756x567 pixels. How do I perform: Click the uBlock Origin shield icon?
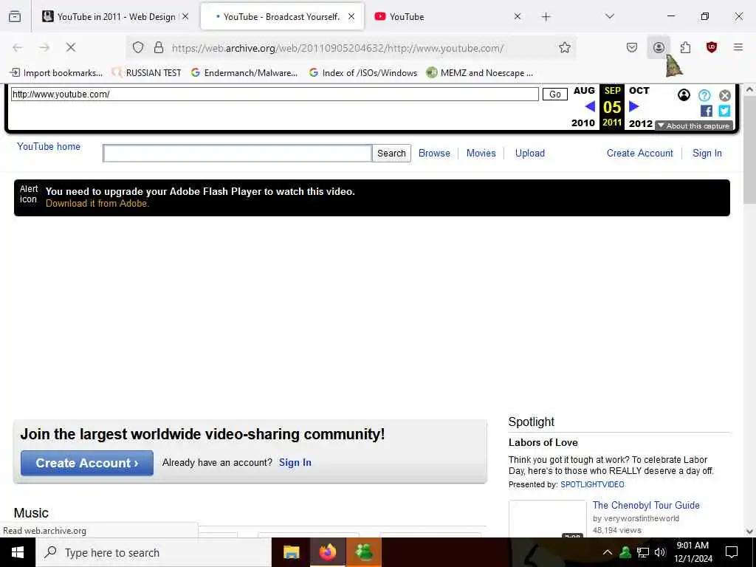(x=712, y=47)
